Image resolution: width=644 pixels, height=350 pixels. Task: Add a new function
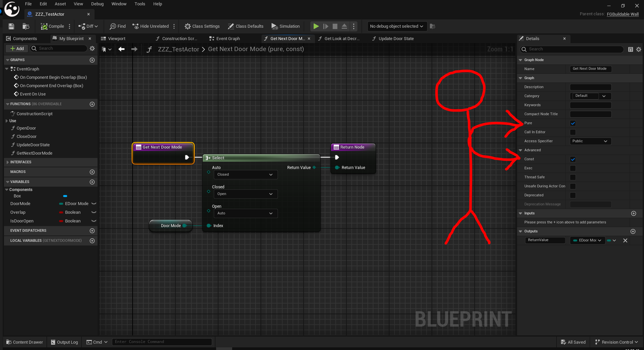92,104
